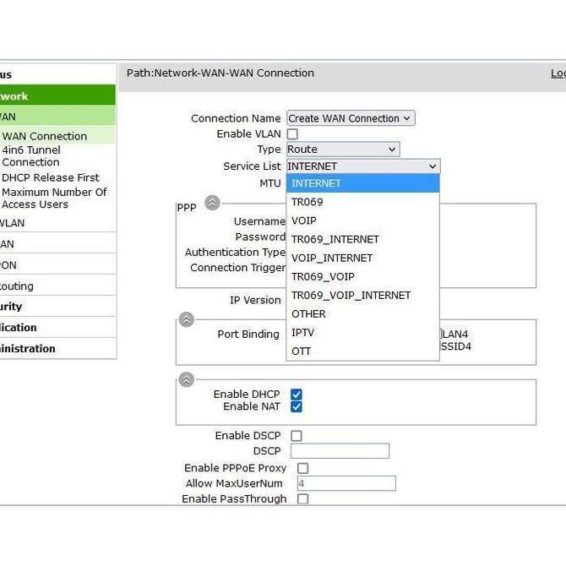Screen dimensions: 566x566
Task: Select the OTT service option
Action: pyautogui.click(x=302, y=351)
